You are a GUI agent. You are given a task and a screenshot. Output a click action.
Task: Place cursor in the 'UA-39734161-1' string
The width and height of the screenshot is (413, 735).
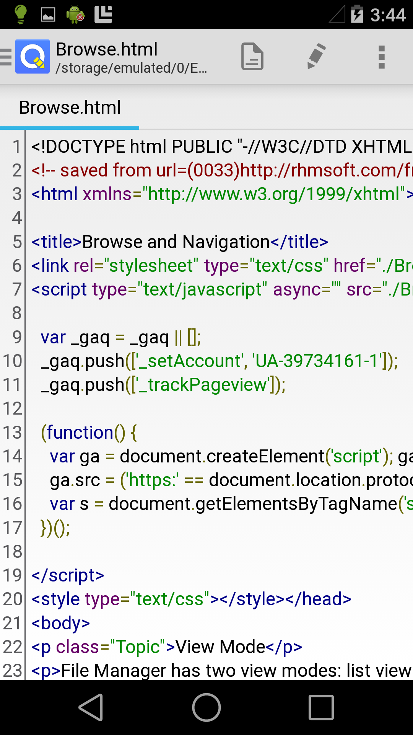click(x=317, y=361)
